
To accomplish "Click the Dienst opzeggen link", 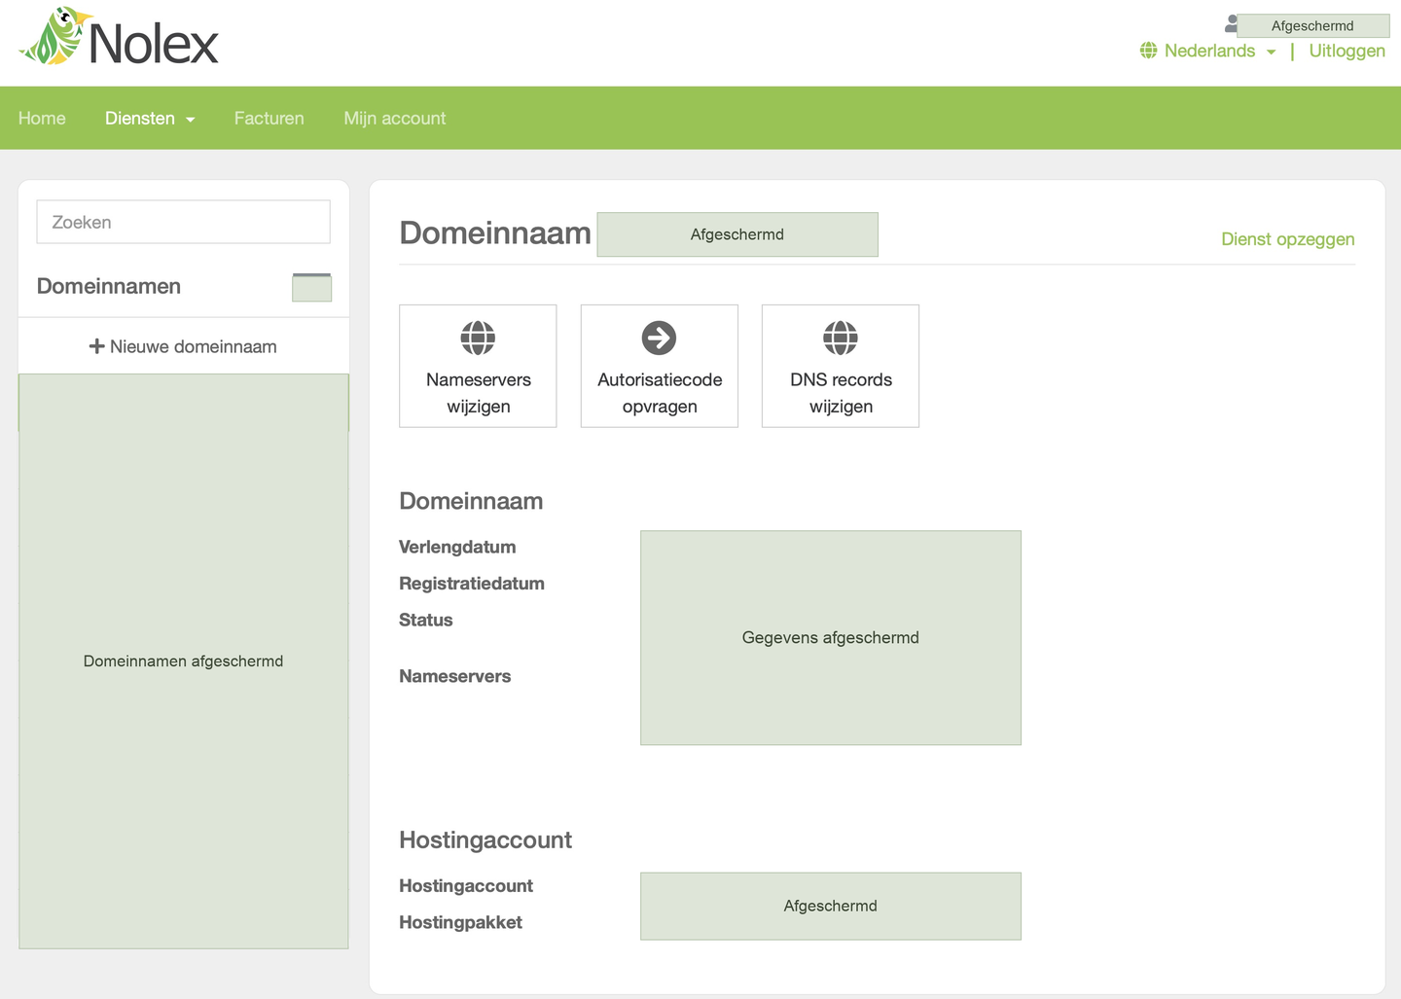I will [1287, 239].
